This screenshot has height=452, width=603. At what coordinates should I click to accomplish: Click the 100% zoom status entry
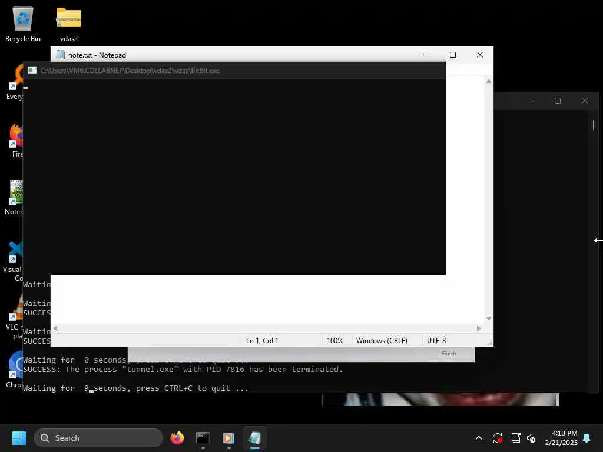(335, 341)
